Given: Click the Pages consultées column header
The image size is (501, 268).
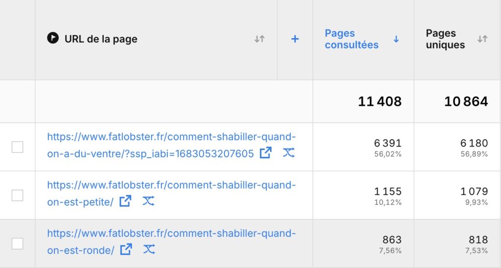Looking at the screenshot, I should (351, 39).
